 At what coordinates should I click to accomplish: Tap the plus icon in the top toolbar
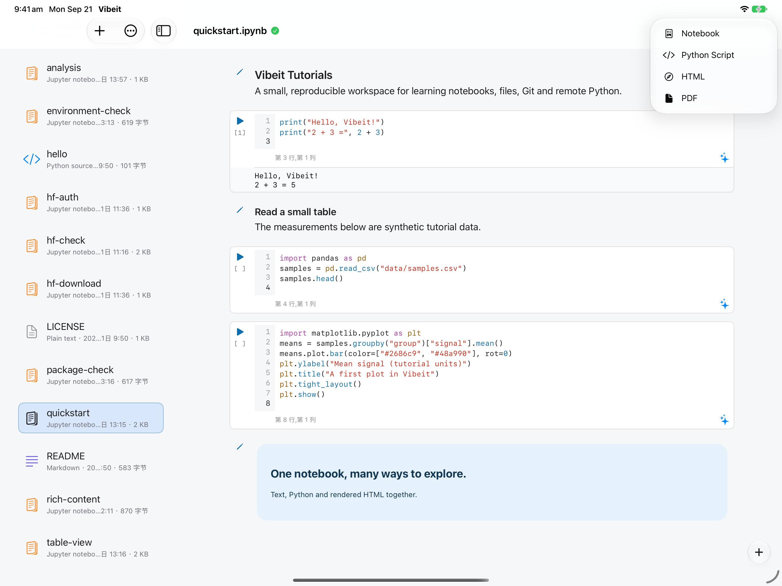pyautogui.click(x=100, y=31)
